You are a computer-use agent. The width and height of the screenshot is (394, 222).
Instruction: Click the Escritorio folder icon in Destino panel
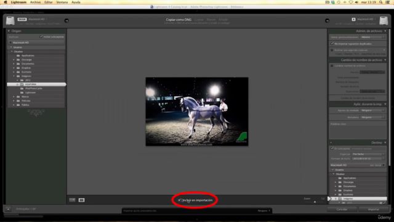click(340, 195)
